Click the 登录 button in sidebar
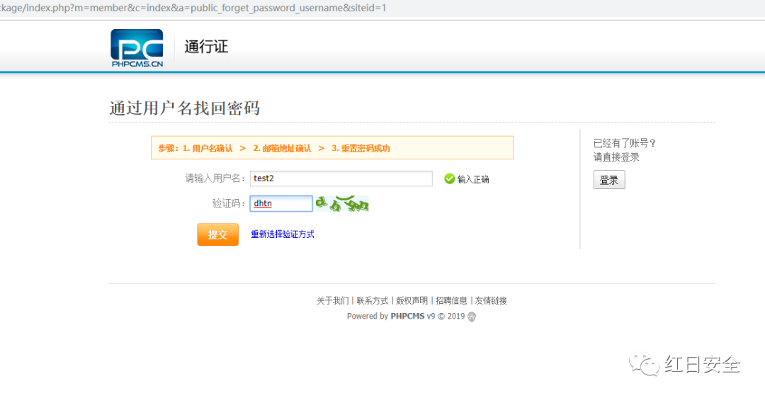The height and width of the screenshot is (398, 765). tap(609, 181)
